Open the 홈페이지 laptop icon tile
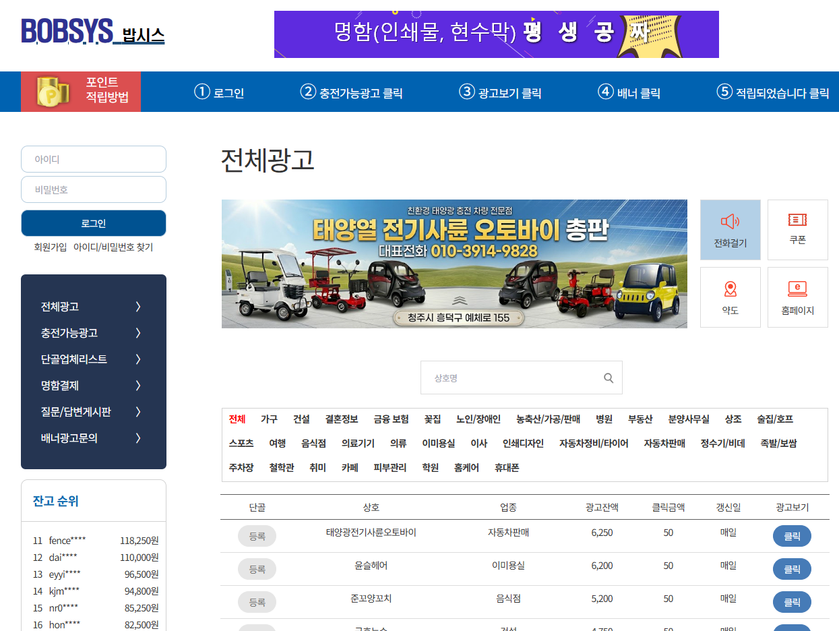The image size is (839, 631). tap(798, 297)
